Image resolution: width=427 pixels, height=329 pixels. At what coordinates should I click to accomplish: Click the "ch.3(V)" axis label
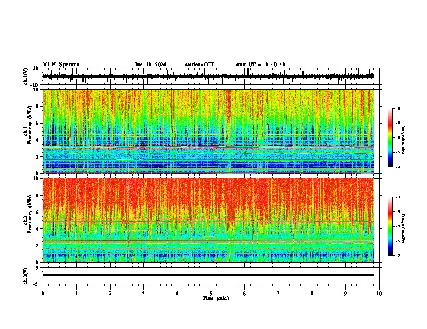[x=26, y=276]
